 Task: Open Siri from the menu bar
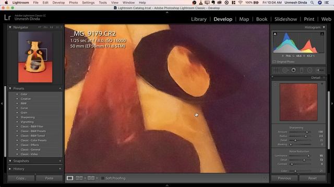(320, 3)
